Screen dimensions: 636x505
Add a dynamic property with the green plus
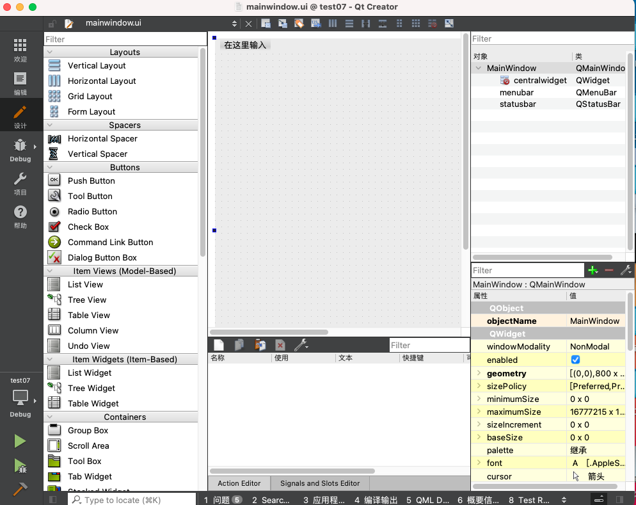point(593,271)
